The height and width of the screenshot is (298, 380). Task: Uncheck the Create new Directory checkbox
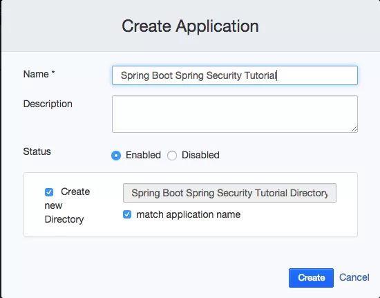coord(49,192)
